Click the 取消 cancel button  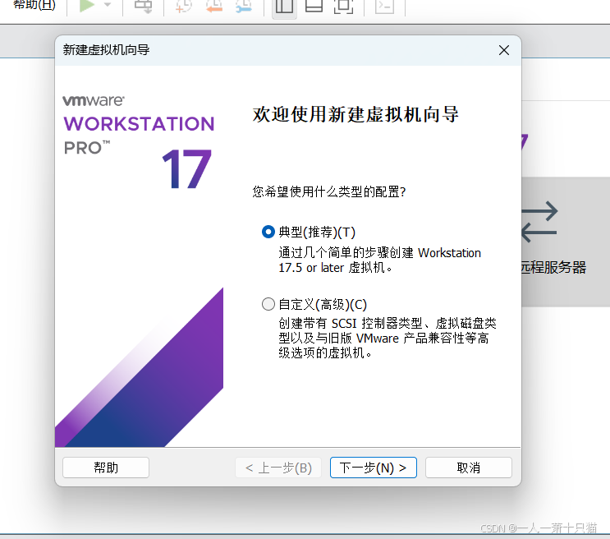469,468
